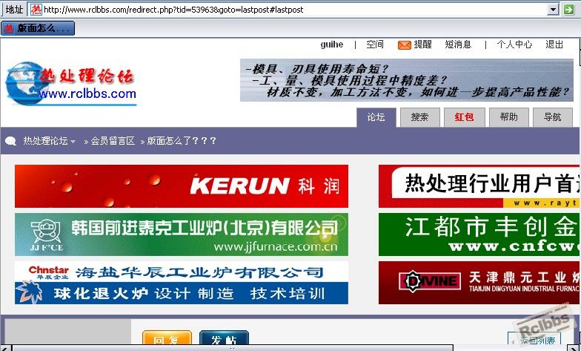Screen dimensions: 581x351
Task: Click the blue 发帖 new post button
Action: point(224,338)
